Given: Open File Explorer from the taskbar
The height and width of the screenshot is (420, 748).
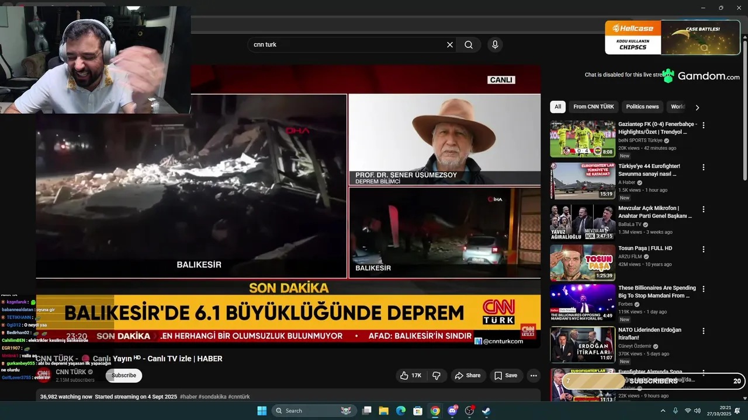Looking at the screenshot, I should 384,411.
